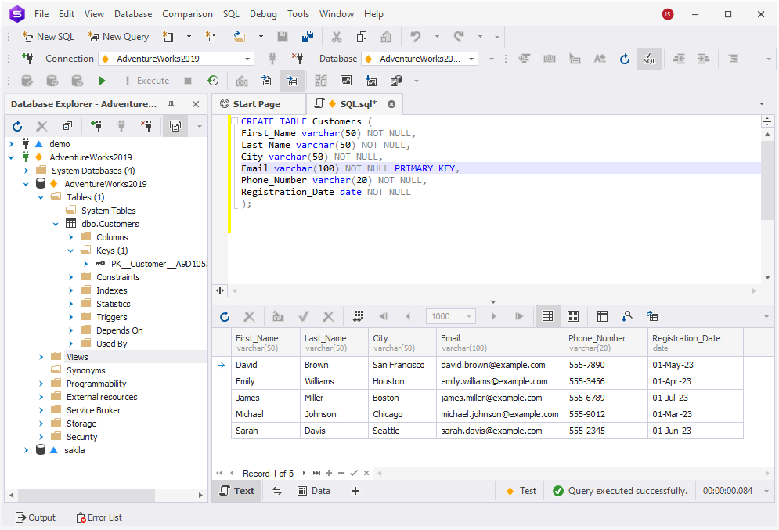Expand the Views node in Database Explorer
The image size is (779, 530).
(x=39, y=356)
